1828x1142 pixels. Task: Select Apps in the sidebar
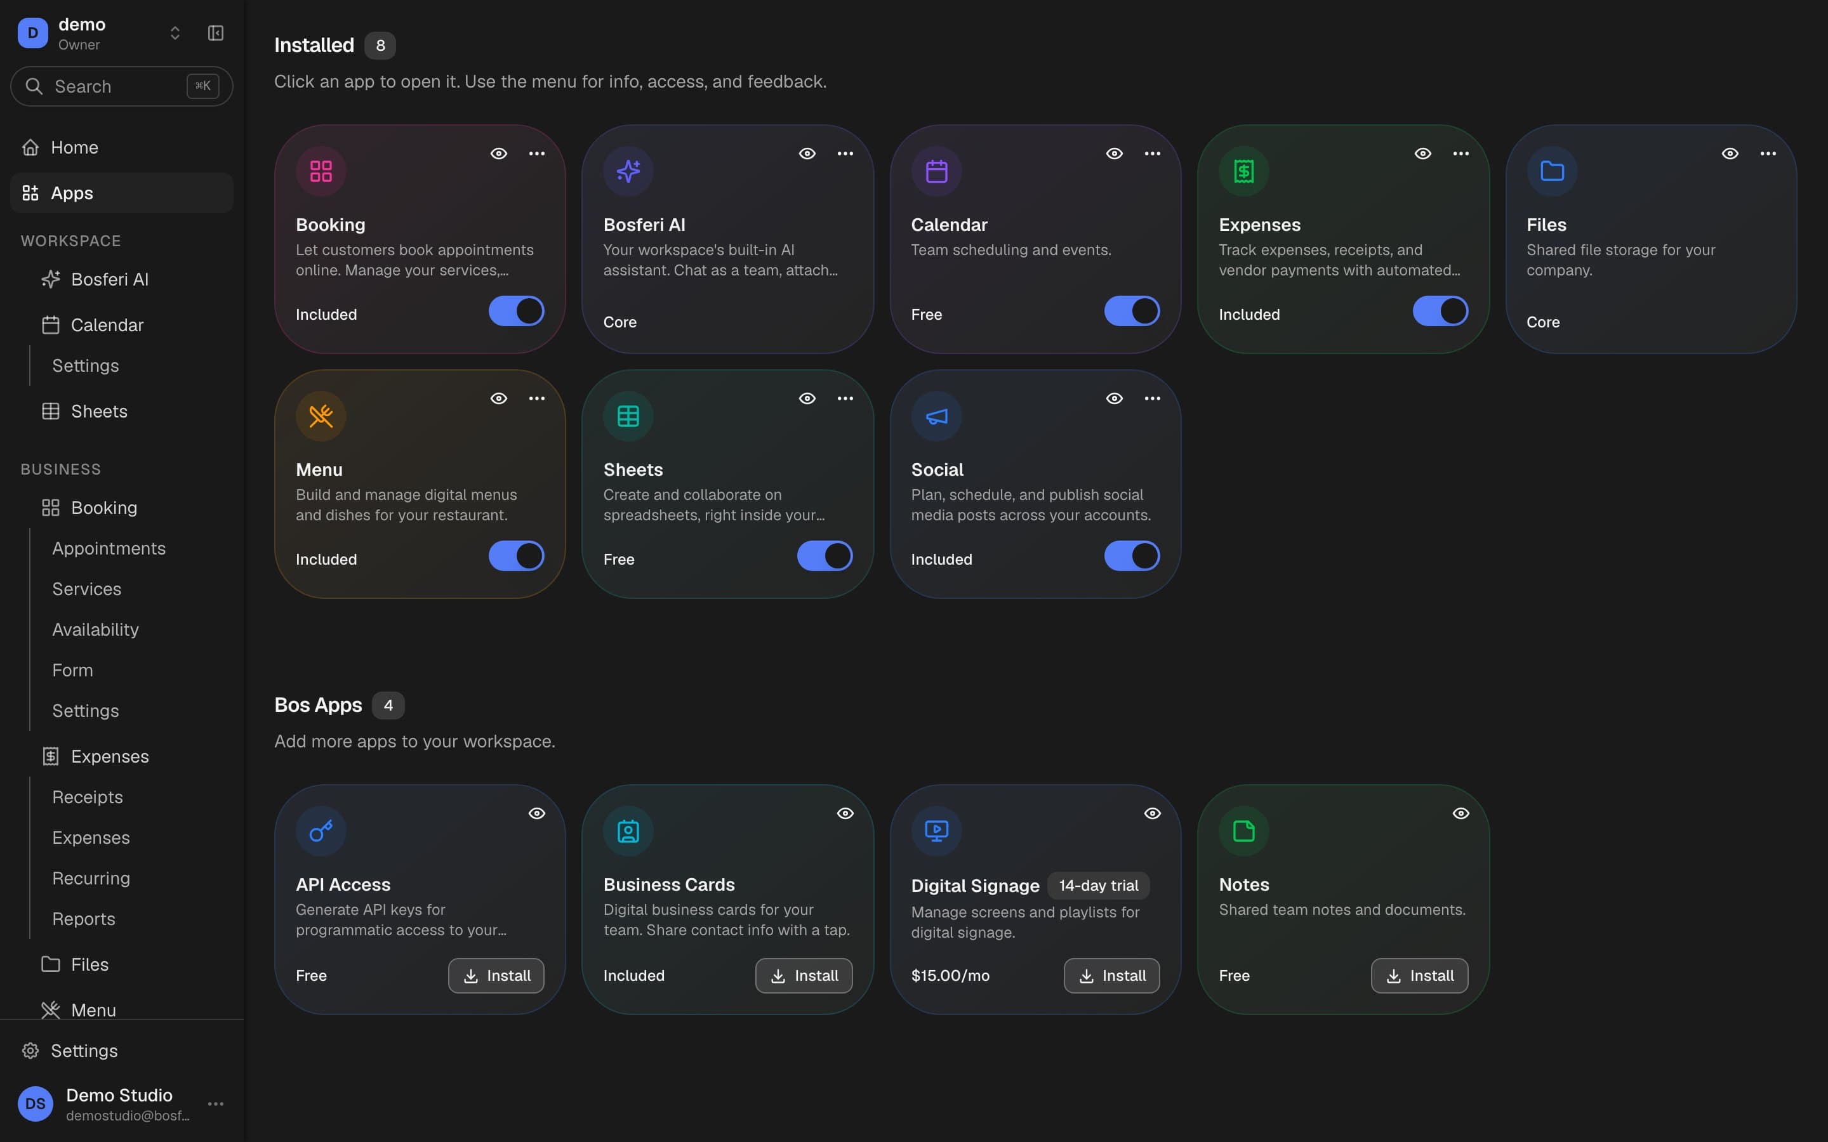coord(122,194)
